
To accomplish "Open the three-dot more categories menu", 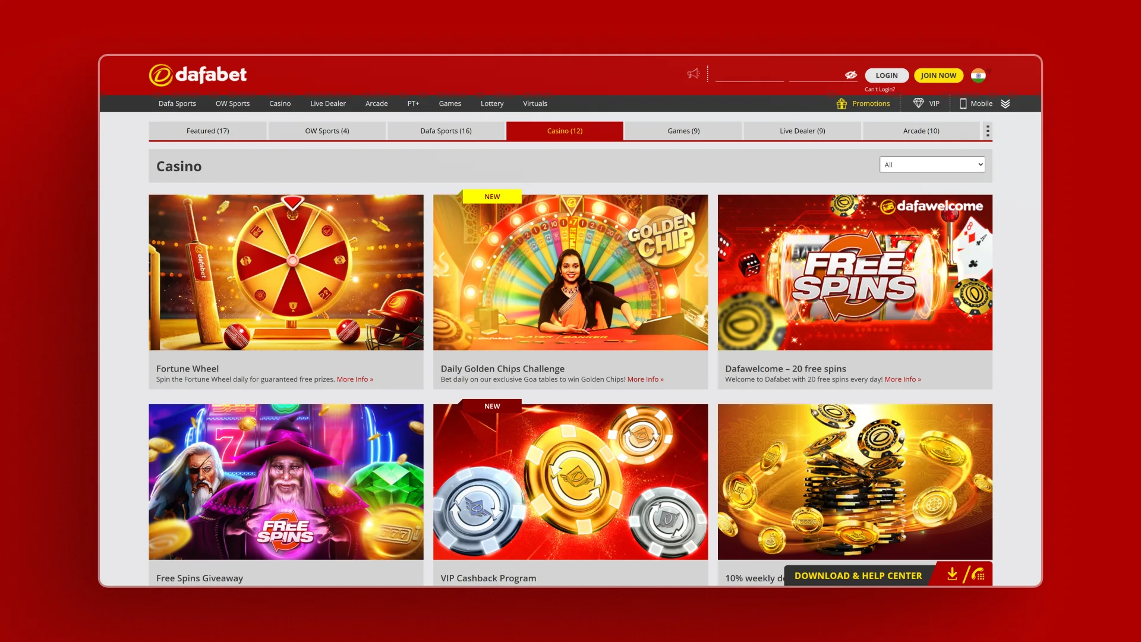I will [988, 131].
